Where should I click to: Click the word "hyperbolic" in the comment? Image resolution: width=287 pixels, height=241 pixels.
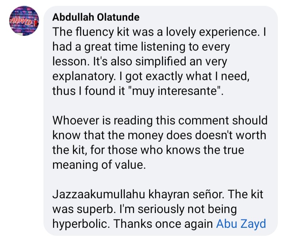tap(80, 224)
